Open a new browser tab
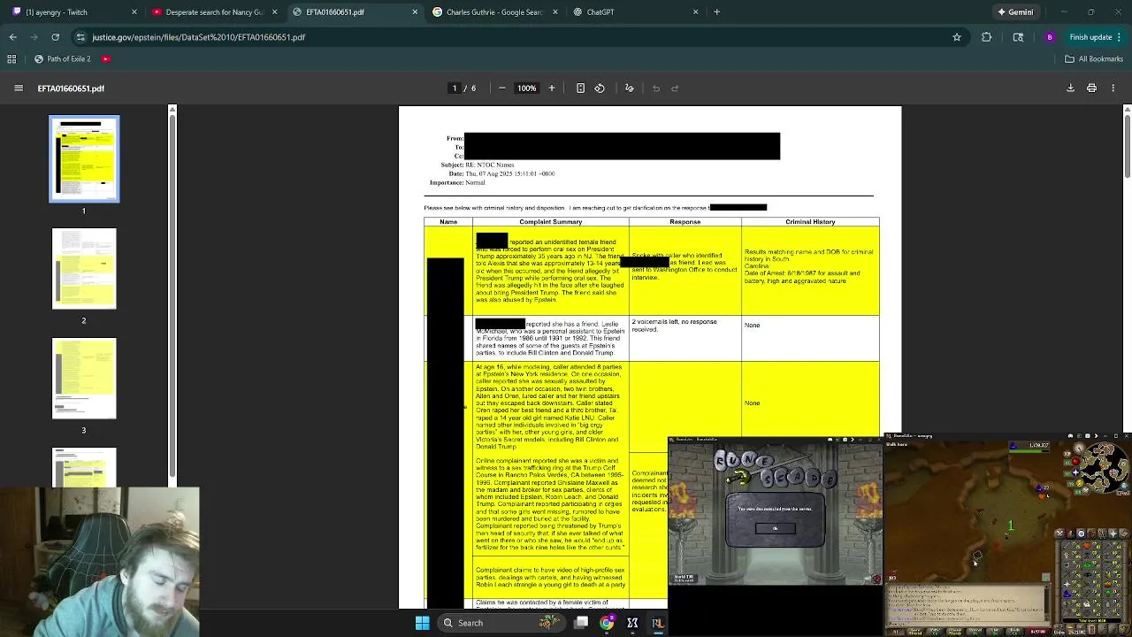The width and height of the screenshot is (1132, 637). 716,12
